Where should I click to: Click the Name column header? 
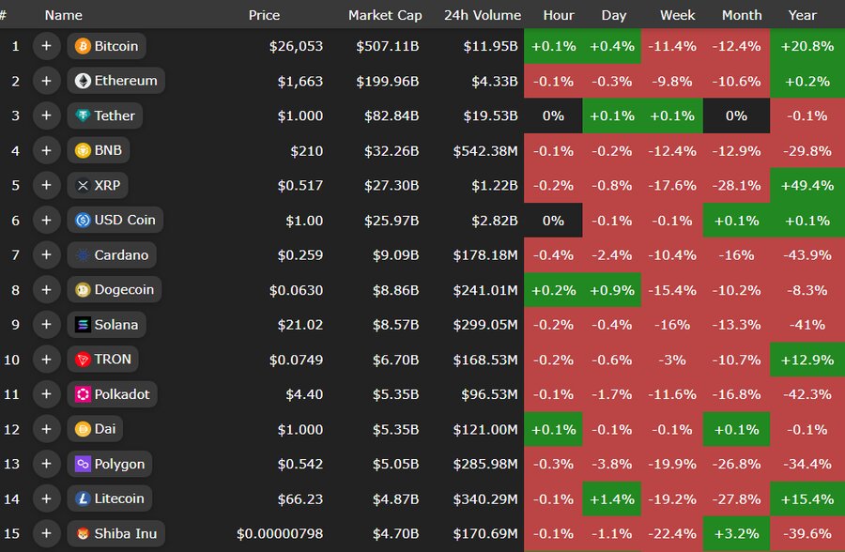(x=63, y=15)
